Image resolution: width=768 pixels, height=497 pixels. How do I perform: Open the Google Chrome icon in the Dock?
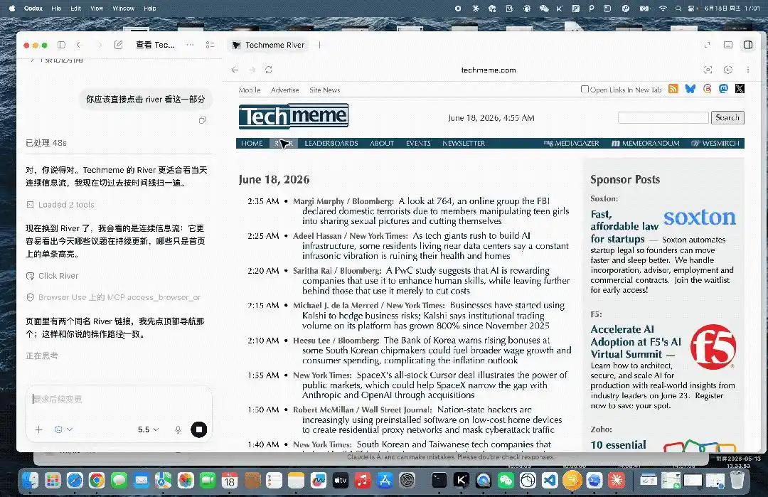click(x=97, y=481)
